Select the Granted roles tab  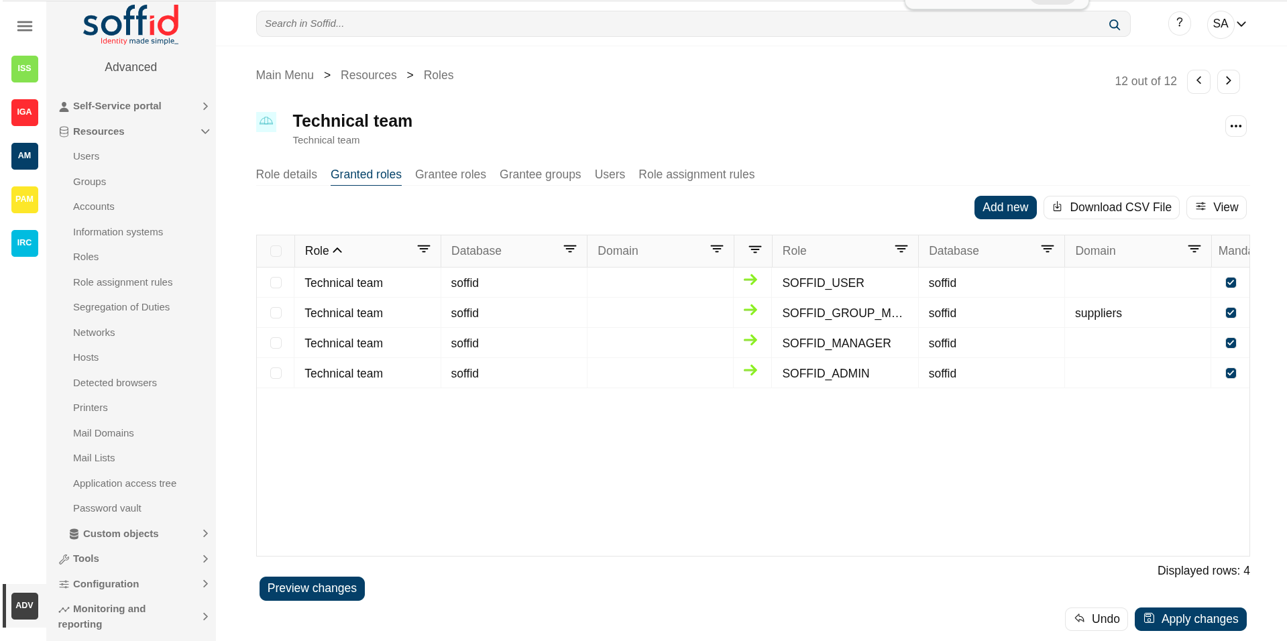pyautogui.click(x=366, y=174)
